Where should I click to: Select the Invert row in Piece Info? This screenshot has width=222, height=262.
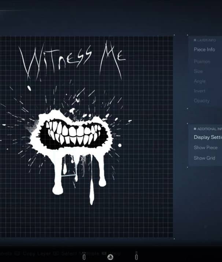point(199,91)
